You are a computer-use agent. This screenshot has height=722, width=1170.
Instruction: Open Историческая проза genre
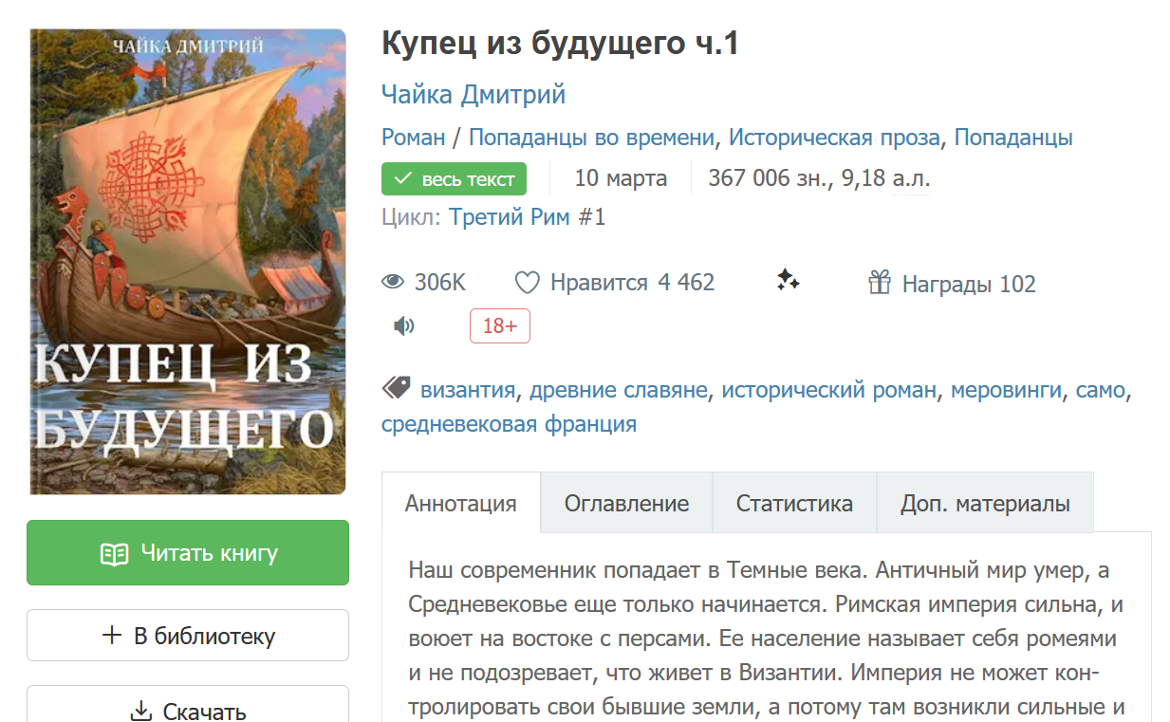click(x=835, y=138)
